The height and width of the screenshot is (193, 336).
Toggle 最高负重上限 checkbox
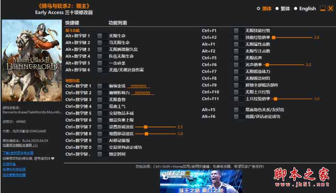pyautogui.click(x=100, y=120)
